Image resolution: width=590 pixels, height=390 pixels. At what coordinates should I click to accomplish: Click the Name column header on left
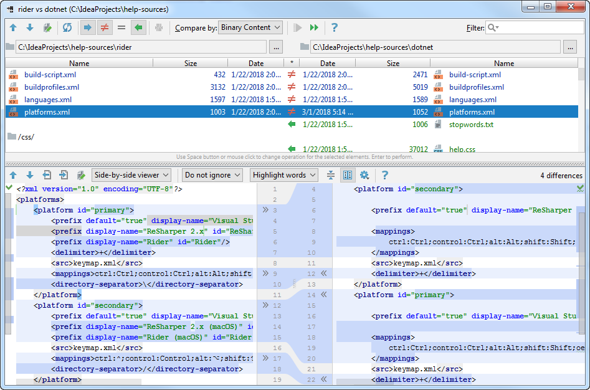(79, 63)
